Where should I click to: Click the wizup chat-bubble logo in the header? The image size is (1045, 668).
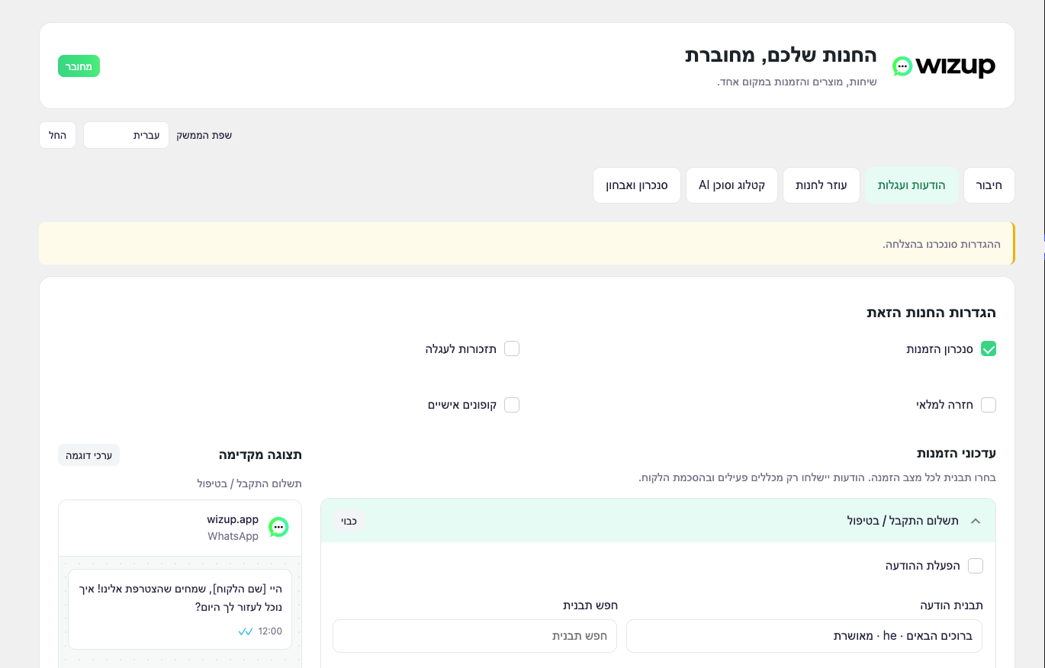pos(902,66)
